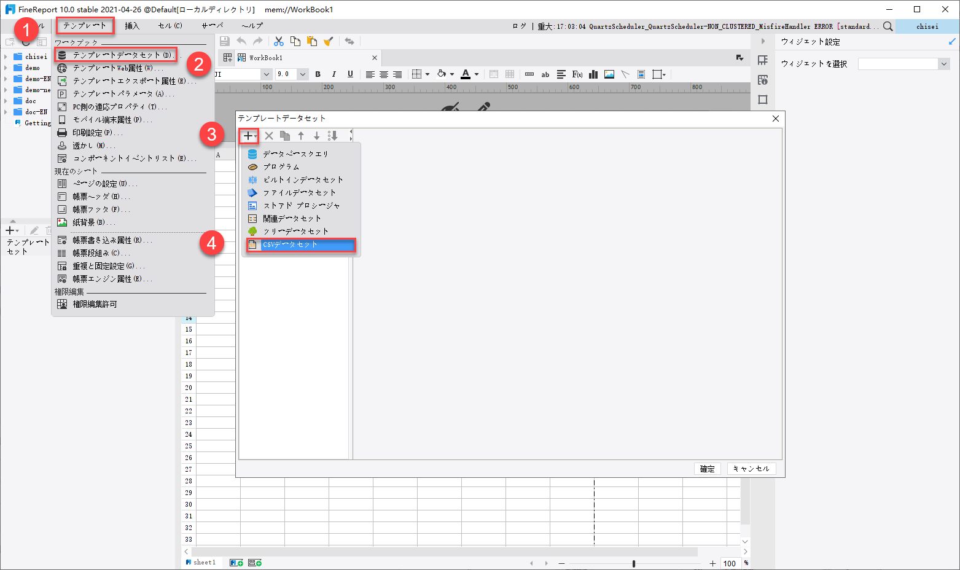960x570 pixels.
Task: Click the Cut scissors icon
Action: [x=278, y=41]
